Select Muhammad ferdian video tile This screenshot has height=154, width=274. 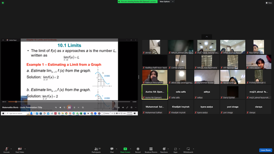(x=207, y=77)
